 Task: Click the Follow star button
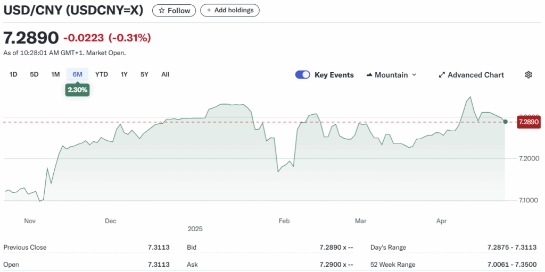174,10
